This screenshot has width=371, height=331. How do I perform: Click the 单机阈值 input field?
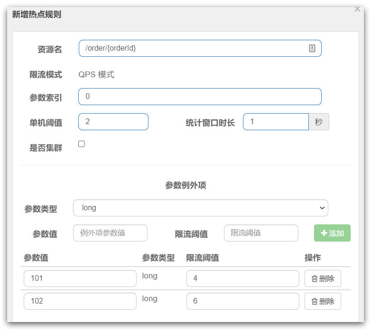113,122
